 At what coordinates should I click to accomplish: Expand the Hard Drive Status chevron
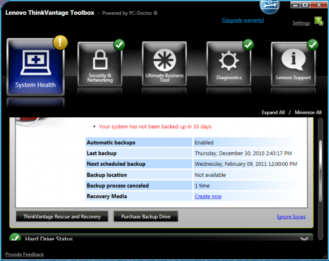[x=304, y=238]
